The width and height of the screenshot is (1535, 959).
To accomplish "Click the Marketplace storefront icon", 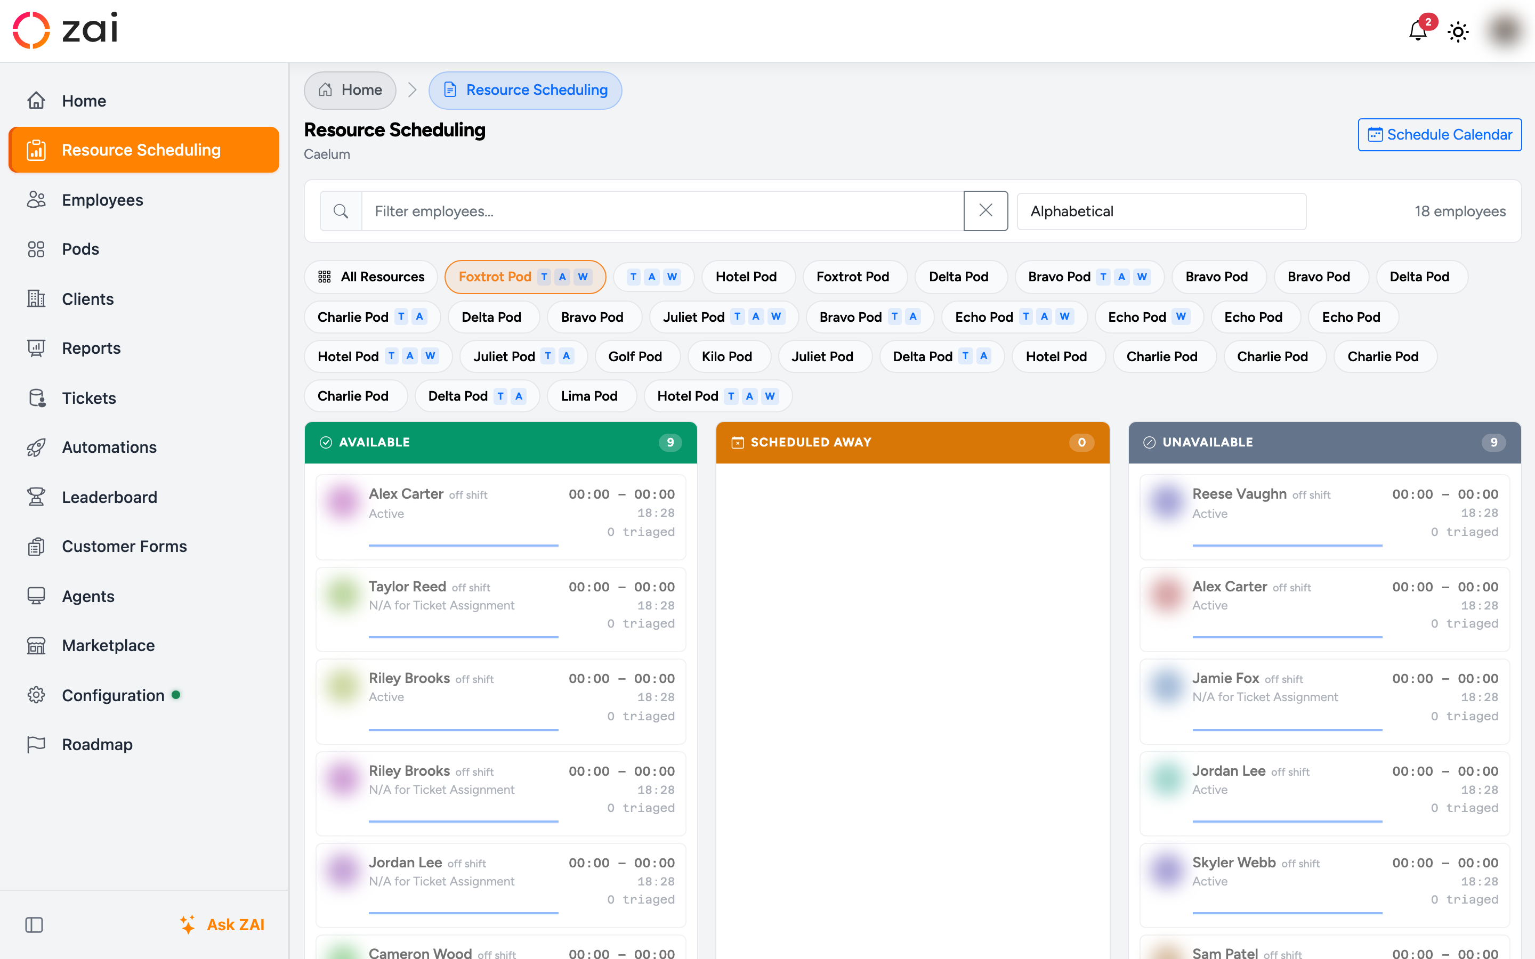I will click(x=36, y=645).
